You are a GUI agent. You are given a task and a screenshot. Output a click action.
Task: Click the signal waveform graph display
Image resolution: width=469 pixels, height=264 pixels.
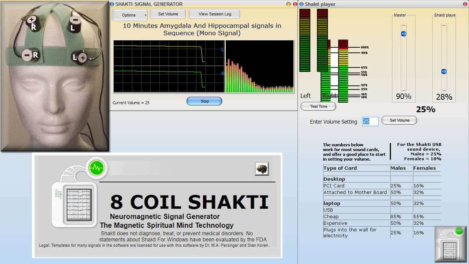[169, 66]
